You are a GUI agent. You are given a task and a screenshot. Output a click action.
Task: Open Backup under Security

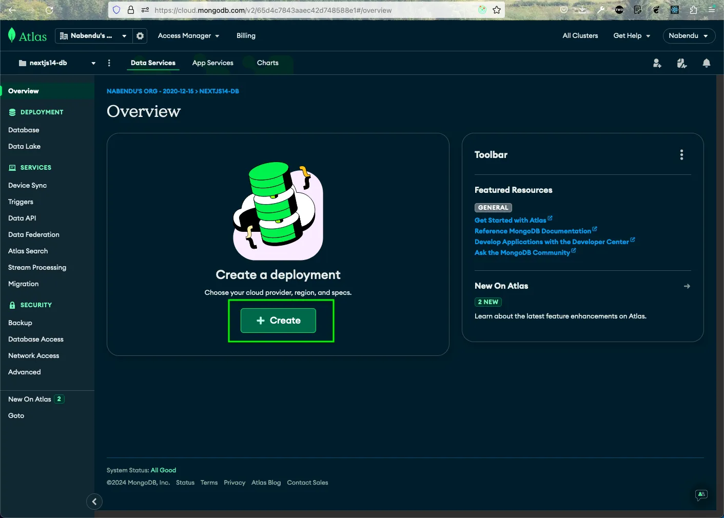(20, 323)
